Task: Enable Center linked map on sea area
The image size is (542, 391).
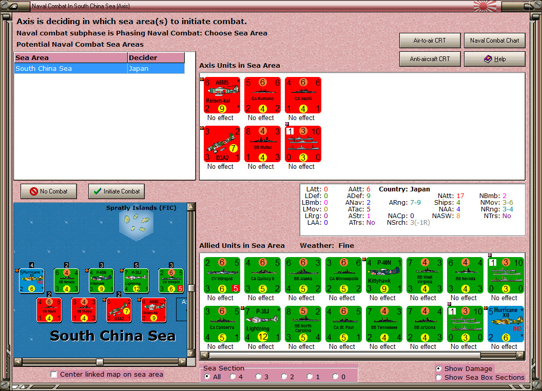Action: [53, 375]
